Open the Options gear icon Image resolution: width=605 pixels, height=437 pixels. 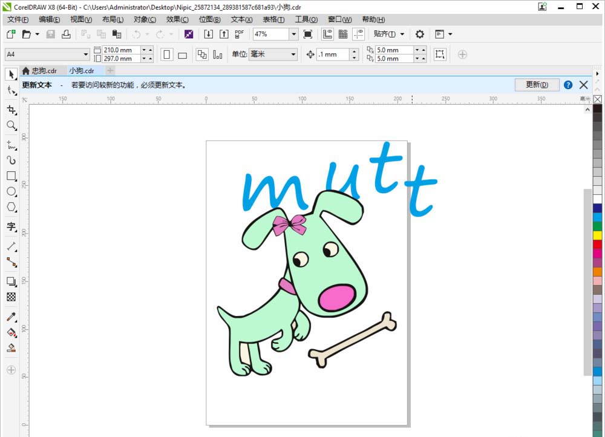tap(419, 34)
